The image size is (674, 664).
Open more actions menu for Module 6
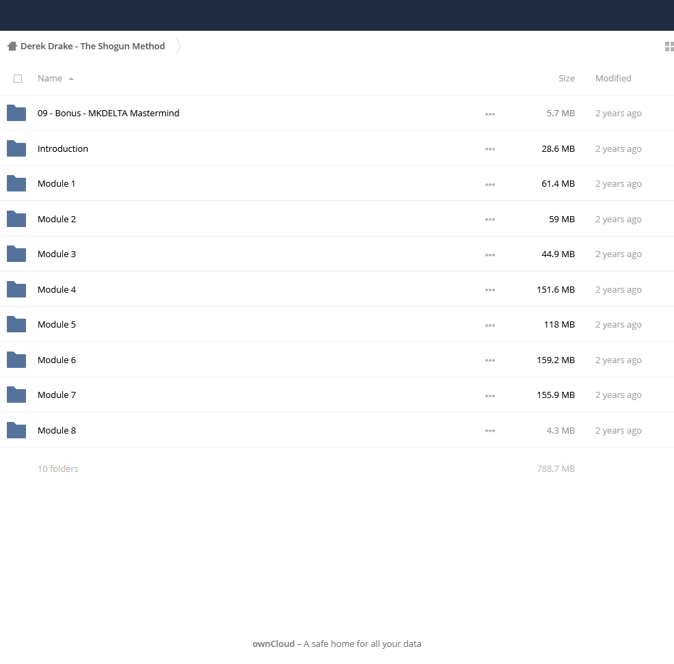[490, 361]
